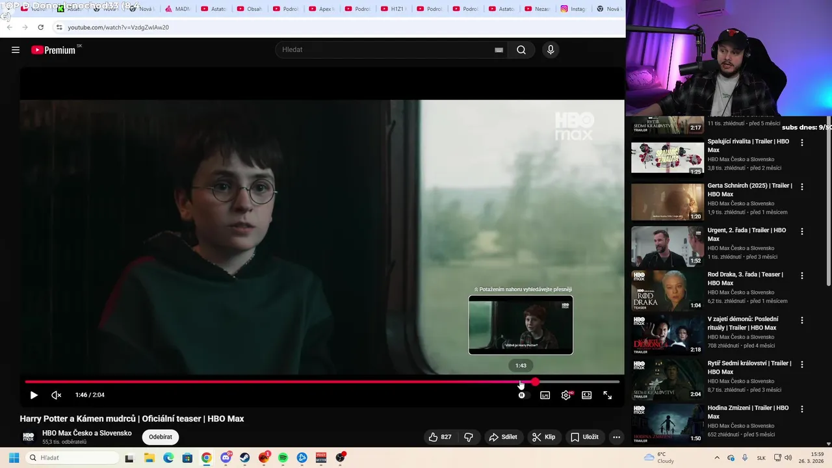832x468 pixels.
Task: Go forward with browser forward arrow
Action: [x=25, y=27]
